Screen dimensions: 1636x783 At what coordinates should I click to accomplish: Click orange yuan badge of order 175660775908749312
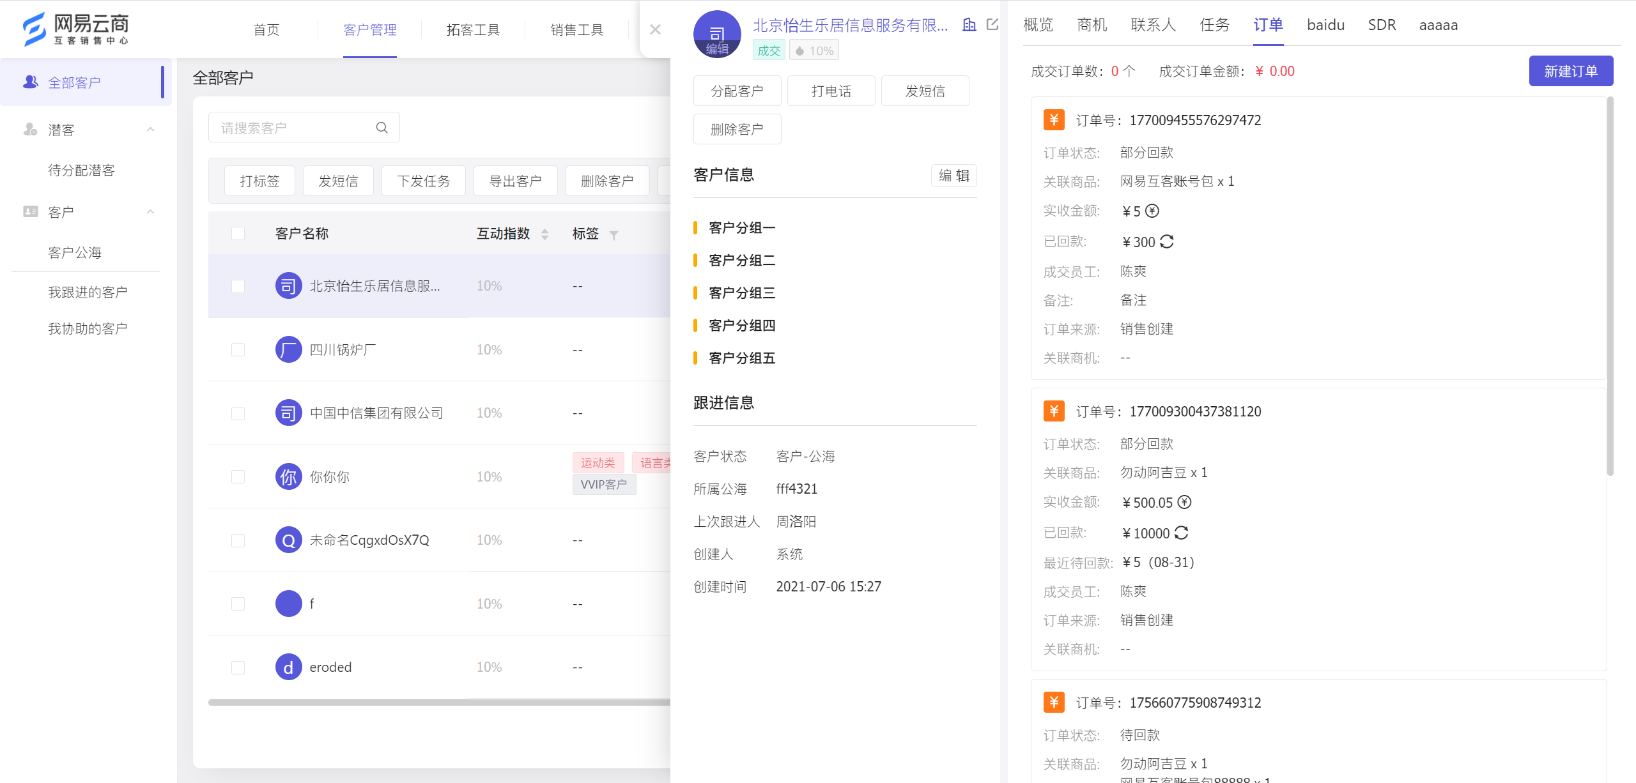tap(1054, 702)
